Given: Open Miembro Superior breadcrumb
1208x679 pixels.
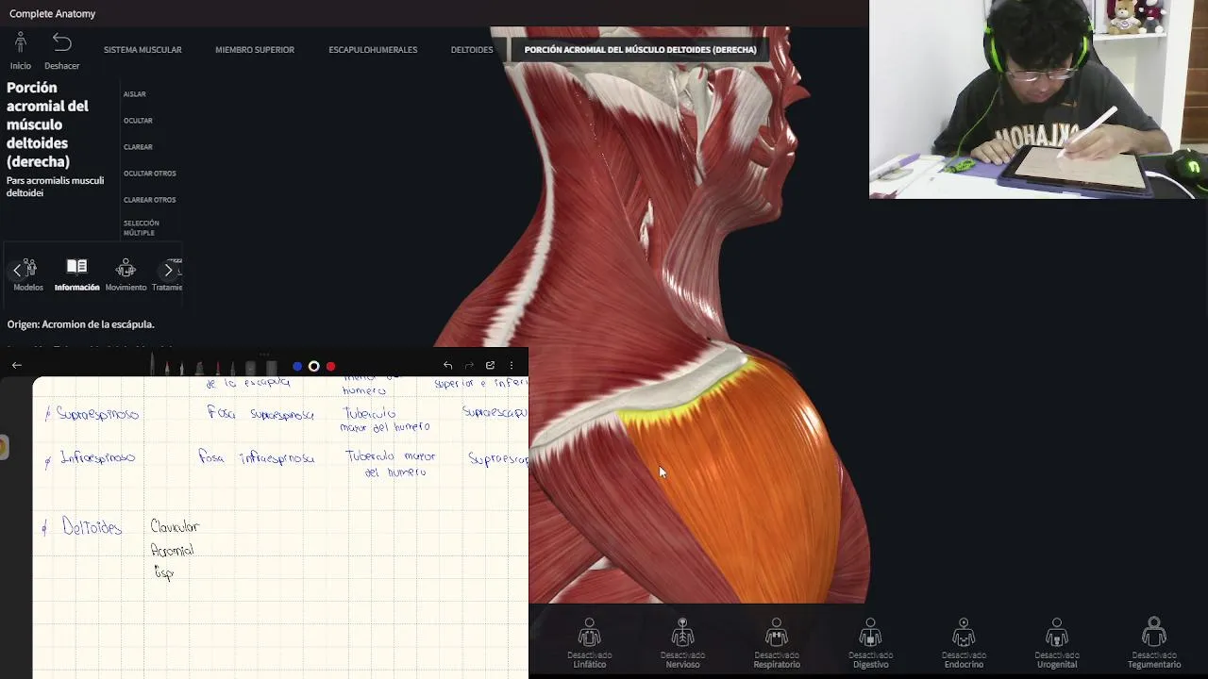Looking at the screenshot, I should point(255,50).
